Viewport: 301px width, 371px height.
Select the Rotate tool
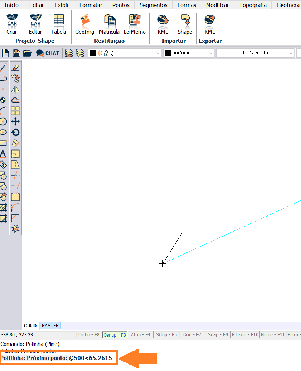15,132
